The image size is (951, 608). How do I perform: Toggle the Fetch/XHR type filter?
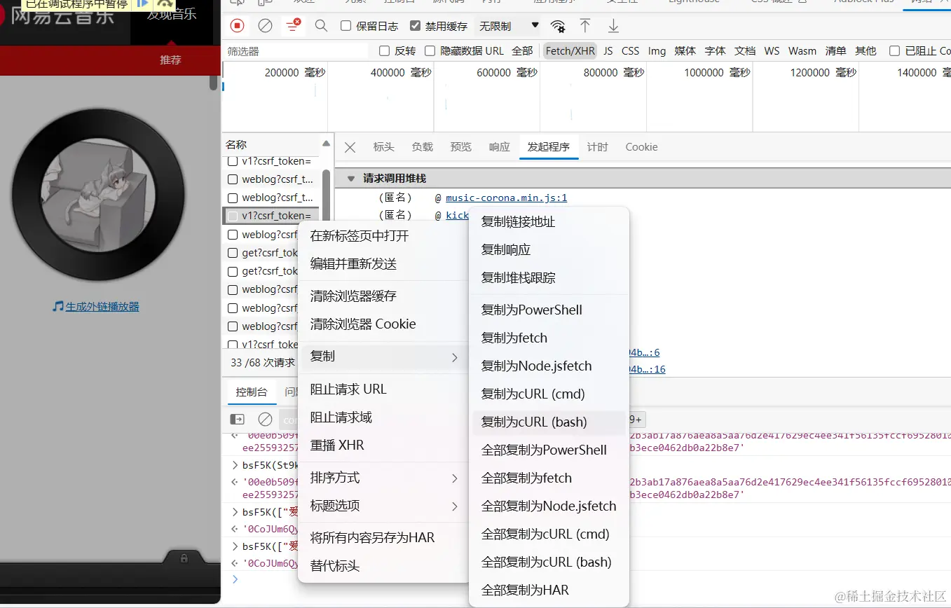pyautogui.click(x=570, y=50)
